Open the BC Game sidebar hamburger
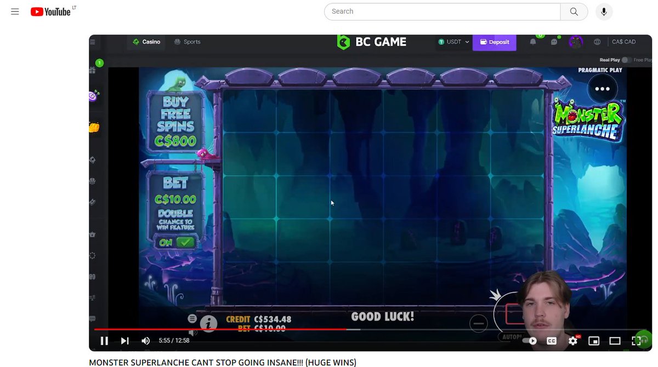 click(x=92, y=42)
